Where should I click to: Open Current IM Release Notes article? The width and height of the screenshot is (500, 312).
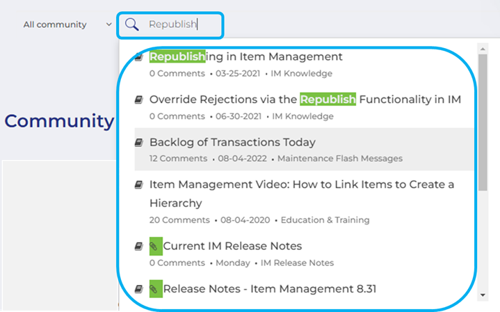(x=232, y=246)
